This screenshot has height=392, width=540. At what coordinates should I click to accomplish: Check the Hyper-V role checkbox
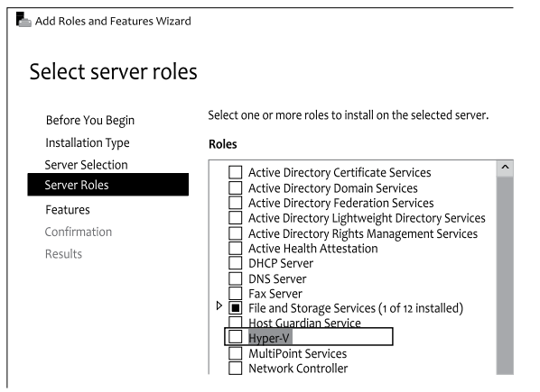(x=235, y=337)
